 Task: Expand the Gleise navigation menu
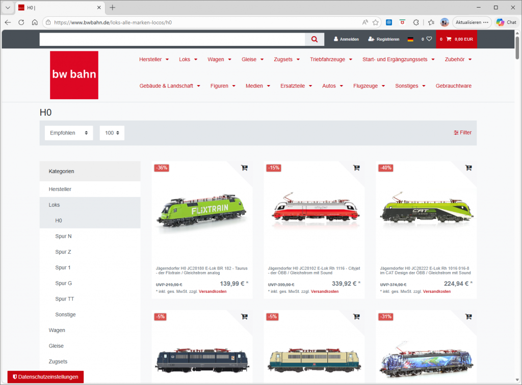[x=252, y=60]
